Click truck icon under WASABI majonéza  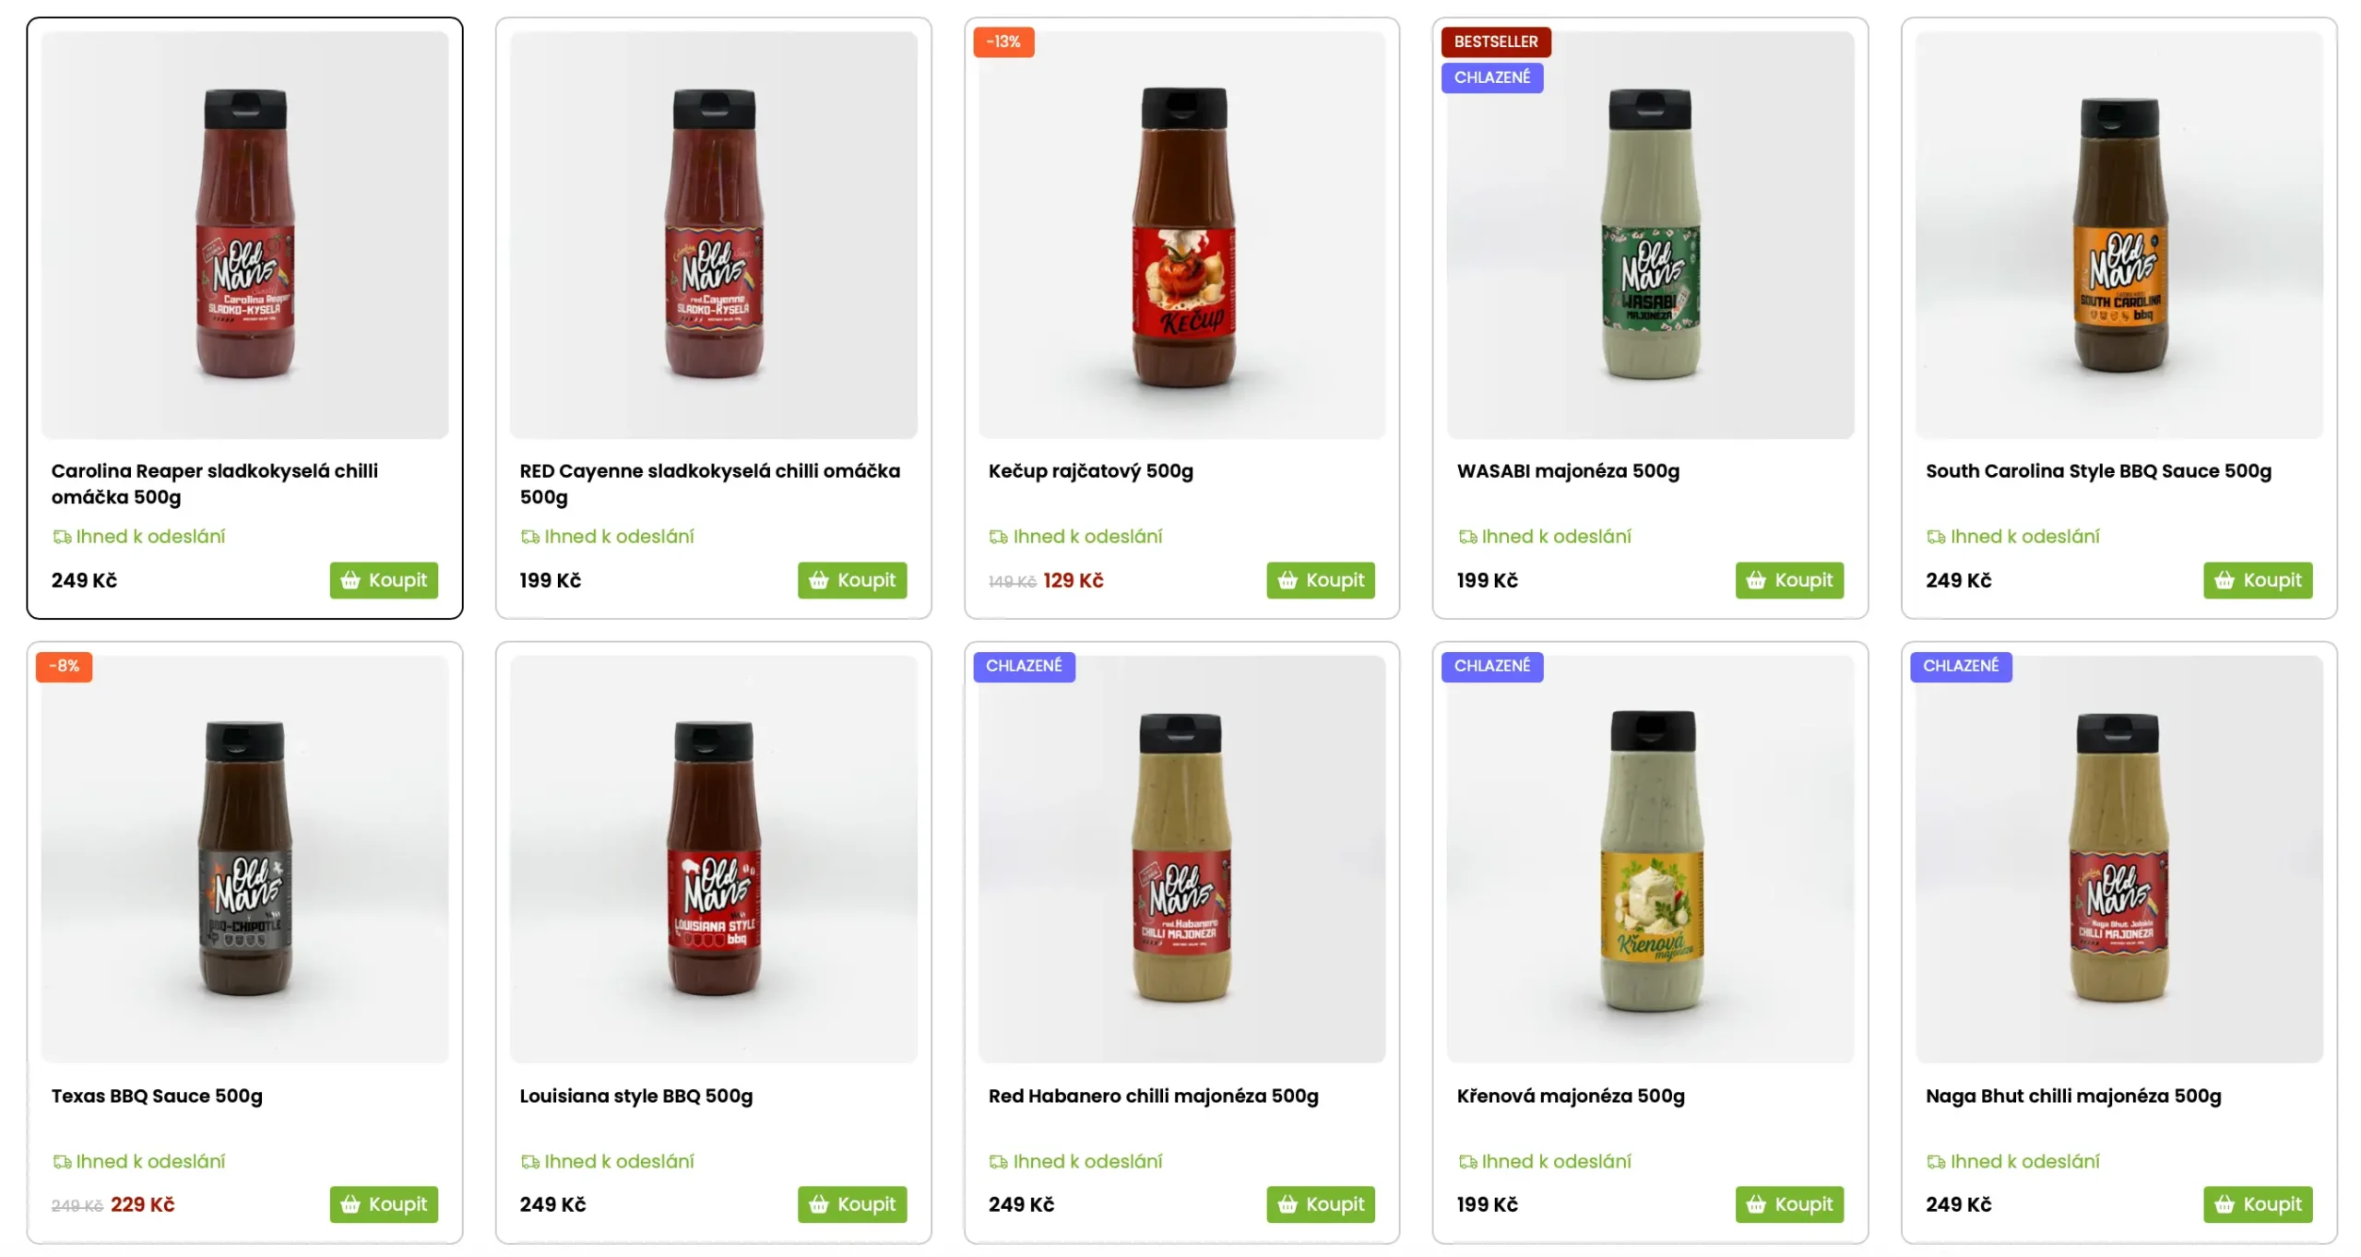(x=1466, y=537)
